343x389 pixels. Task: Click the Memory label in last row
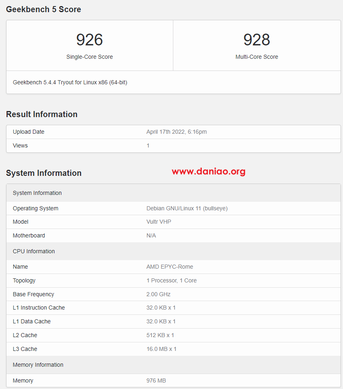[23, 380]
